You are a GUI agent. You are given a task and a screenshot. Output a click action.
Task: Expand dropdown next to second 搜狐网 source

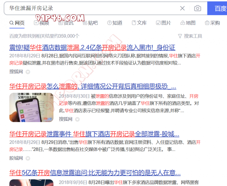click(x=78, y=119)
